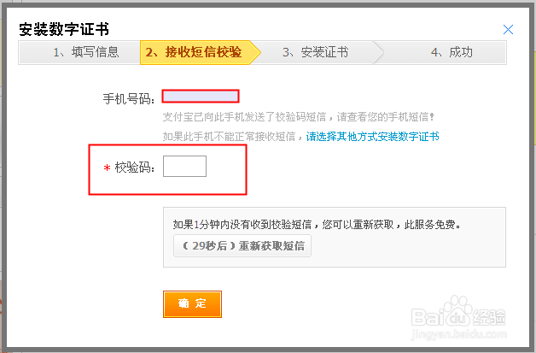The image size is (536, 353).
Task: Click the 安装数字证书 dialog title
Action: coord(76,31)
